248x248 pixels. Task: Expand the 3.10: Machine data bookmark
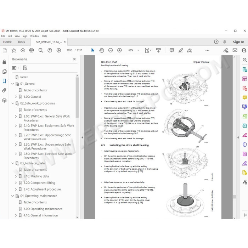click(x=16, y=176)
